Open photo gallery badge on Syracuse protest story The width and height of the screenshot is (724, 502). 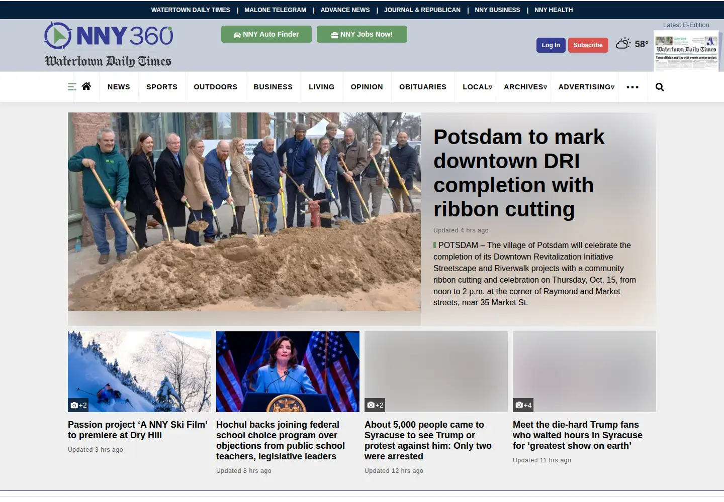tap(376, 405)
